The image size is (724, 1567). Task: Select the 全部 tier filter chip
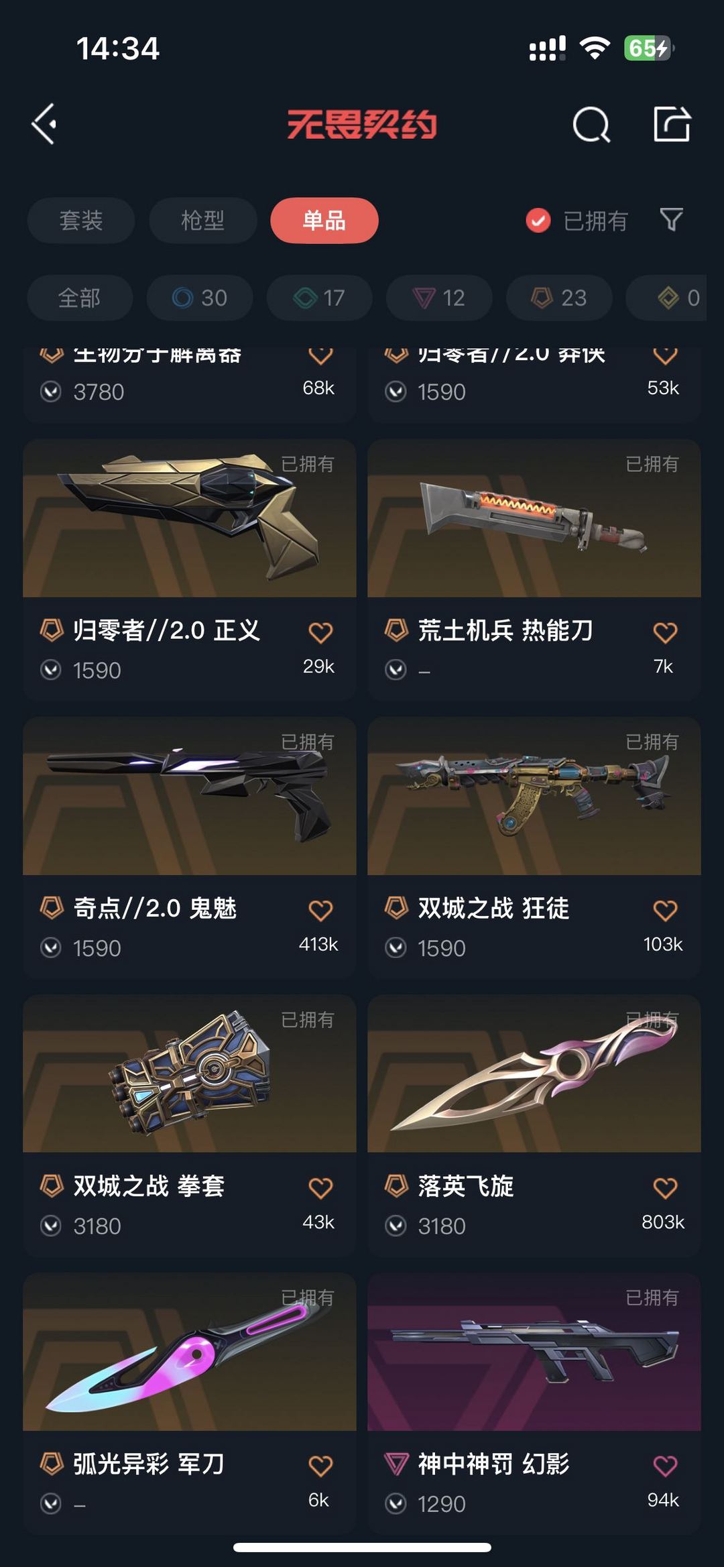80,298
